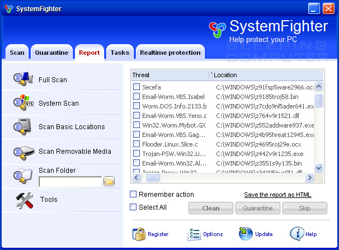Tick the Select All checkbox
Image resolution: width=339 pixels, height=250 pixels.
coord(133,207)
